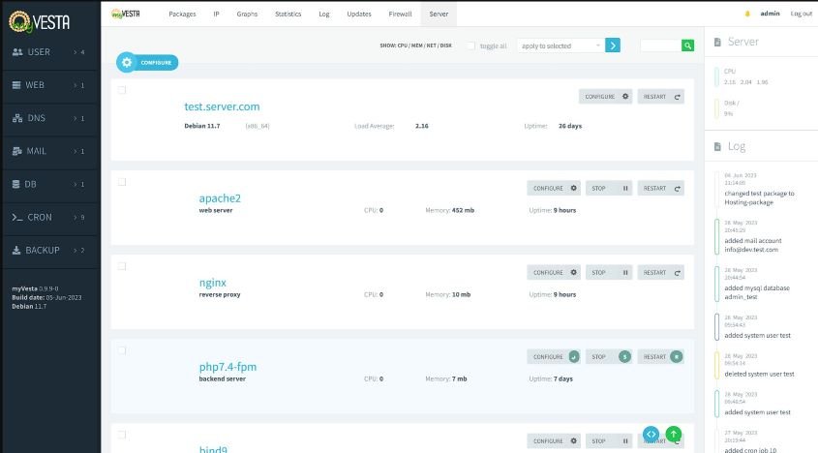The width and height of the screenshot is (818, 453).
Task: Click the notification bell icon
Action: coord(747,14)
